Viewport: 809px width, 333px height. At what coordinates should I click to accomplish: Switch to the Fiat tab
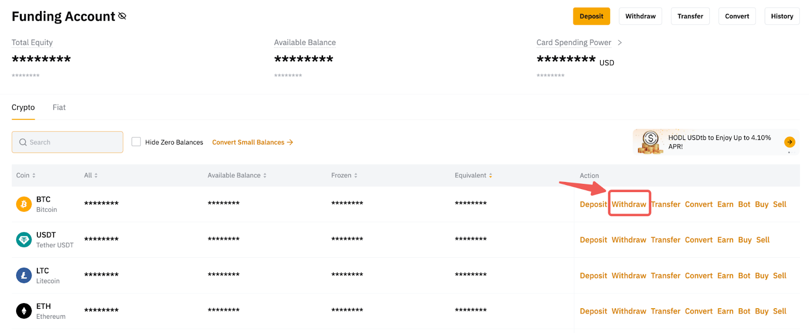coord(59,107)
